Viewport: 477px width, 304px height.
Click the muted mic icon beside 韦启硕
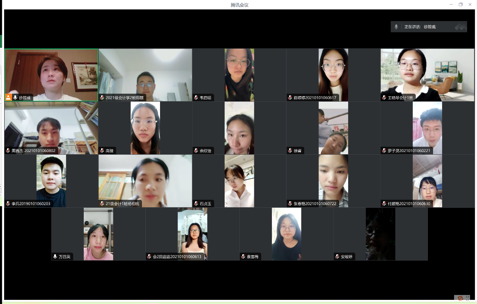(x=196, y=98)
